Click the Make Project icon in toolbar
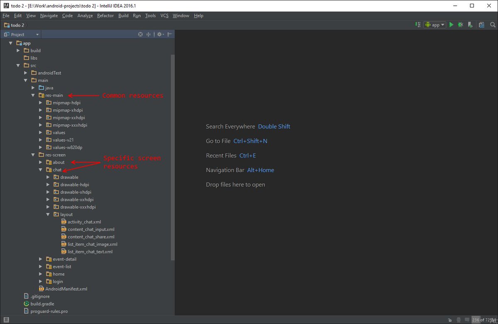The height and width of the screenshot is (324, 498). pos(417,25)
